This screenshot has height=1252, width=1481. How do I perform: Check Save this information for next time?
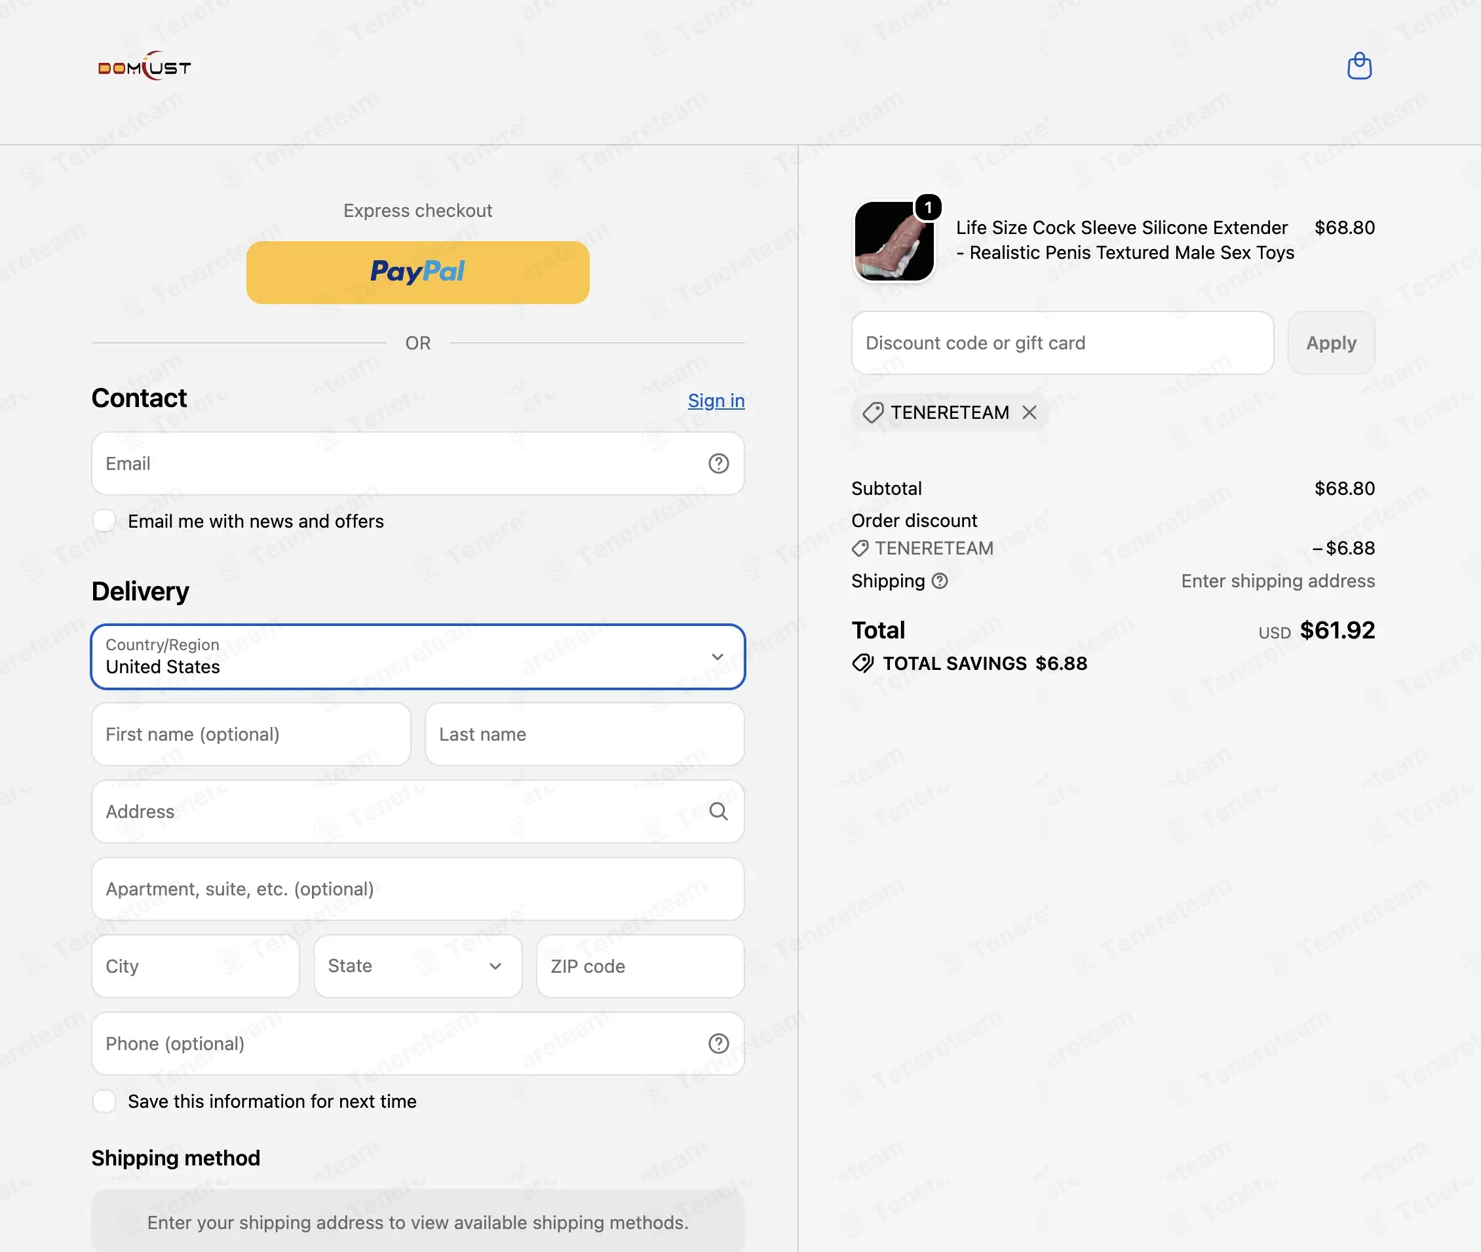point(104,1101)
